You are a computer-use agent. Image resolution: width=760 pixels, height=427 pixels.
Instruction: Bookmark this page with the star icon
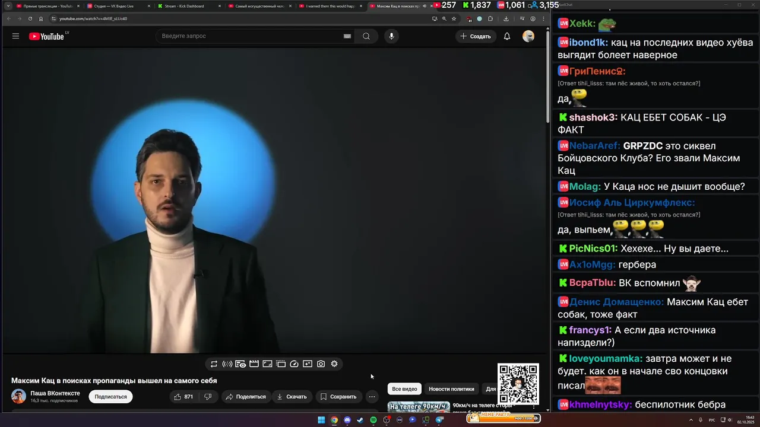point(454,18)
